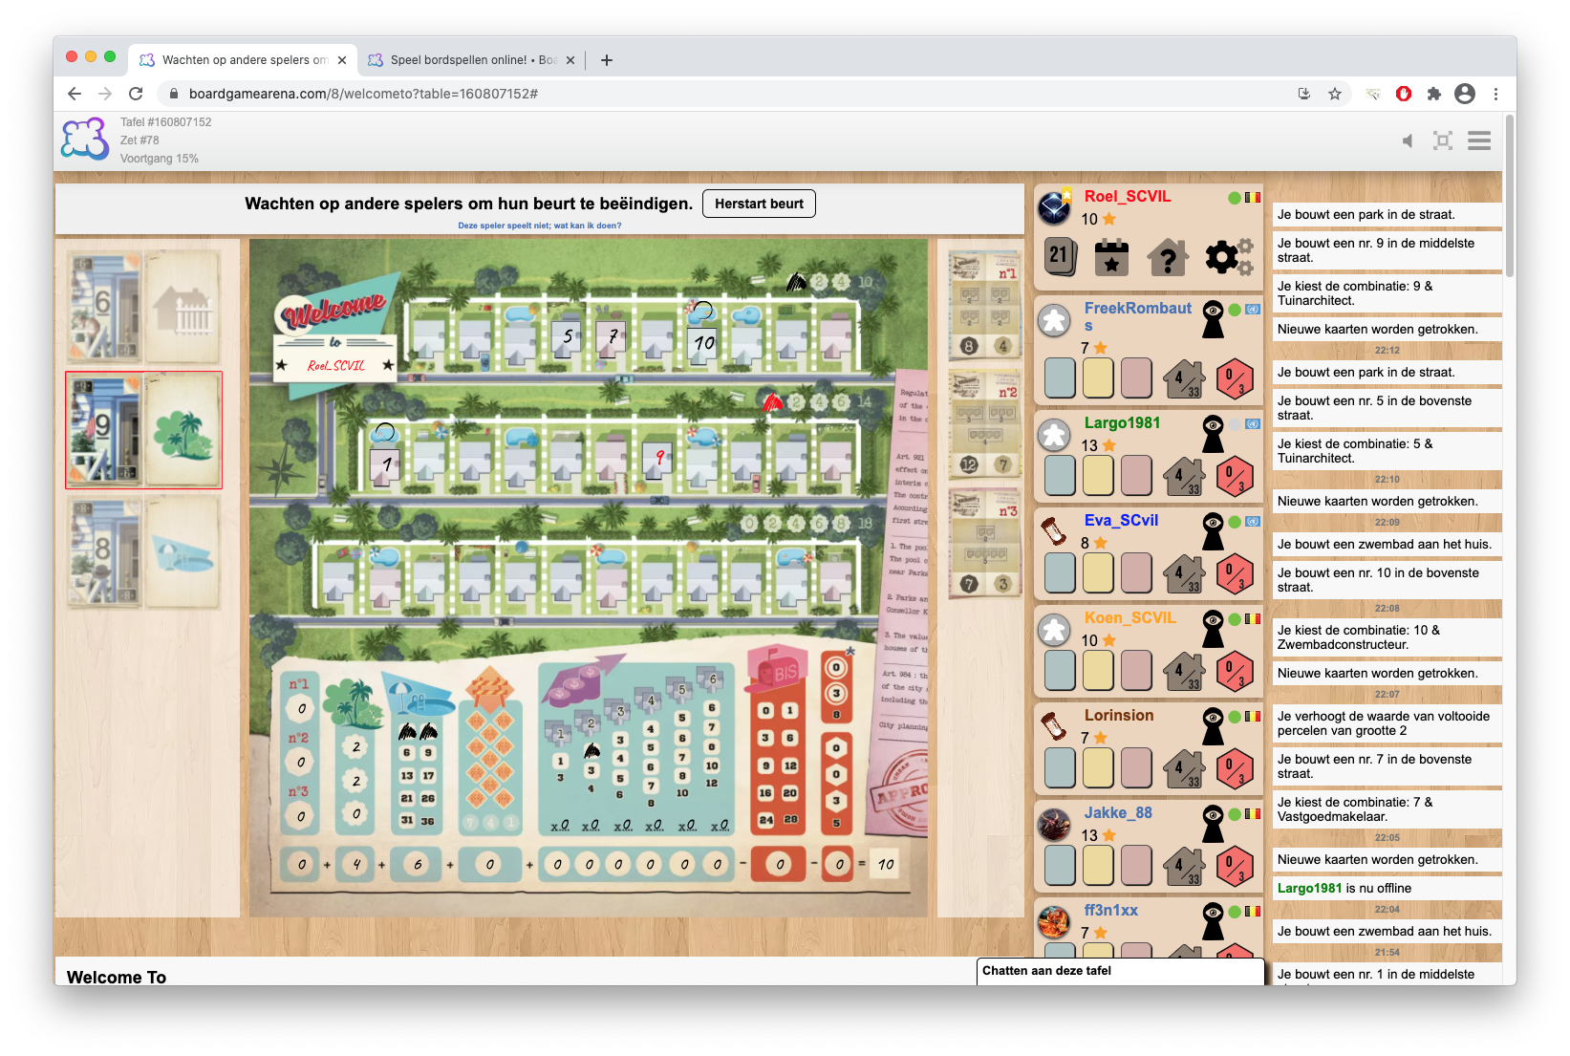Go back in browser history
Image resolution: width=1570 pixels, height=1056 pixels.
click(x=75, y=94)
